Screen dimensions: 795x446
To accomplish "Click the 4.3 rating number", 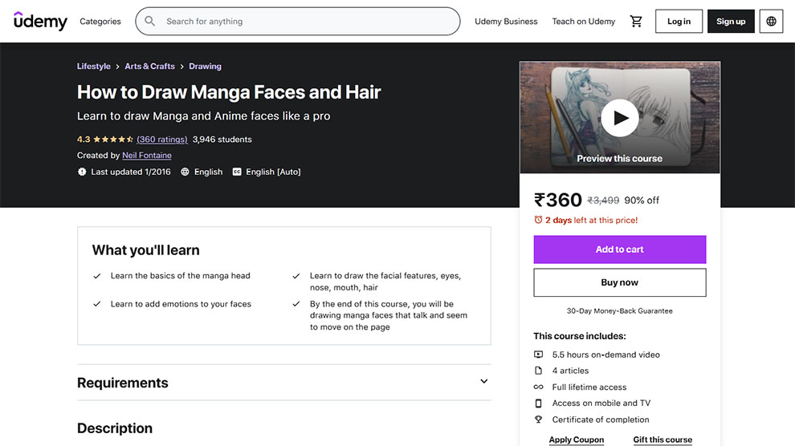I will point(84,140).
